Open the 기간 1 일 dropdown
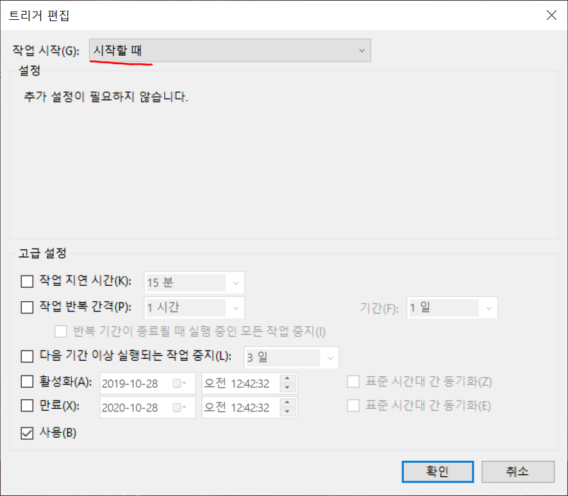Image resolution: width=568 pixels, height=496 pixels. point(452,308)
